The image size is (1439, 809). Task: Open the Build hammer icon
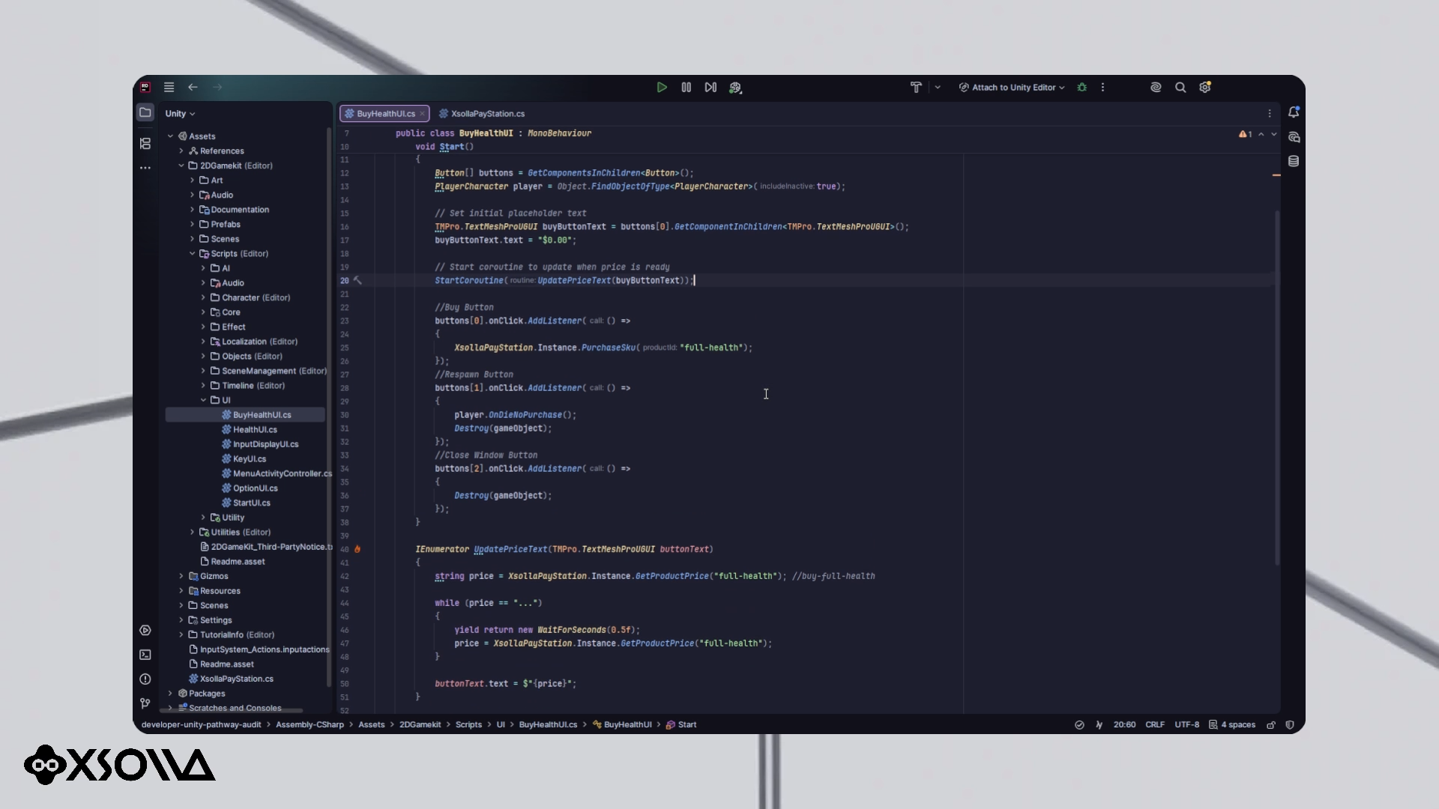click(x=916, y=88)
